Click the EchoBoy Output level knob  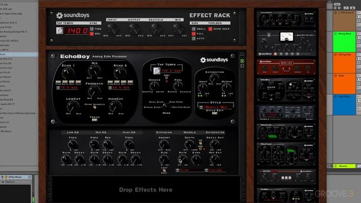tap(227, 88)
